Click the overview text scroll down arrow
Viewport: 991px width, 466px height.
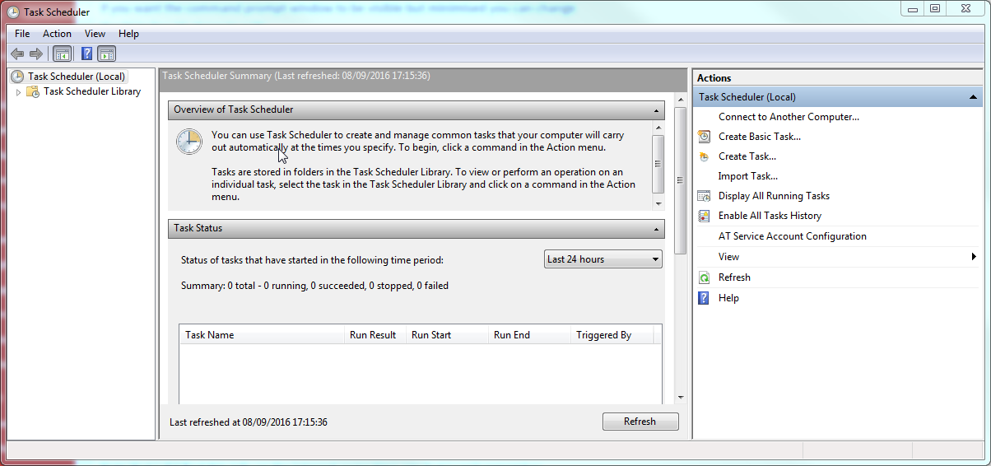(x=658, y=203)
